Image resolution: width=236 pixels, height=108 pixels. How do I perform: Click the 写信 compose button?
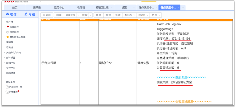pos(30,14)
